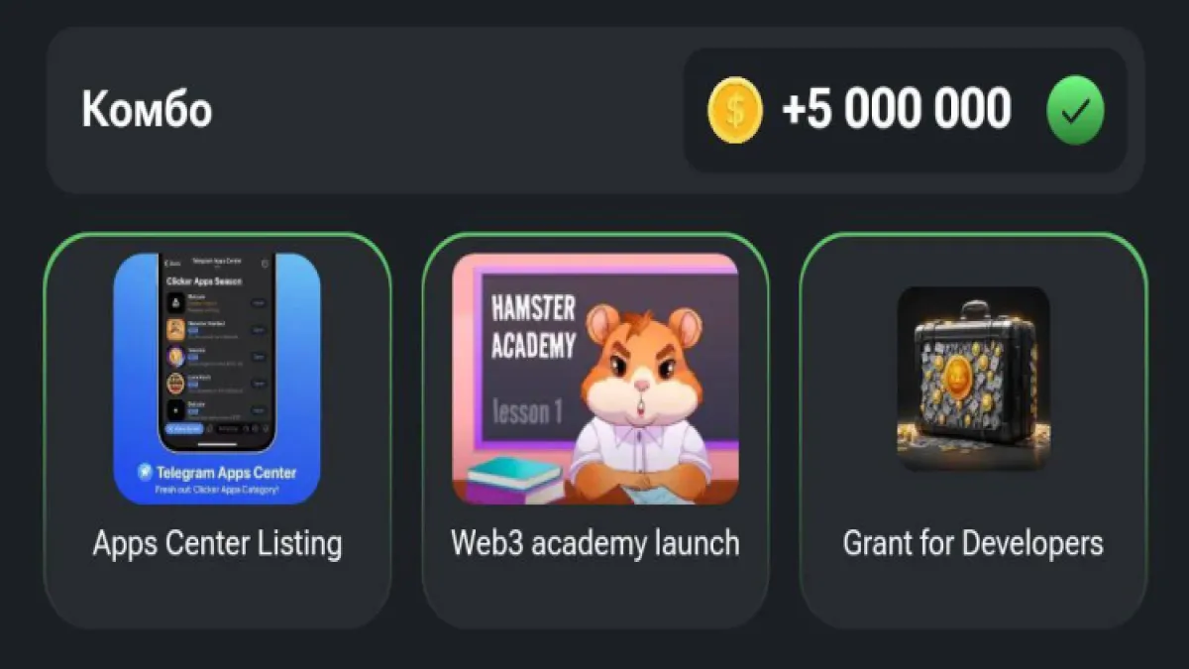The height and width of the screenshot is (669, 1189).
Task: Select the Web3 academy launch card label
Action: [595, 543]
